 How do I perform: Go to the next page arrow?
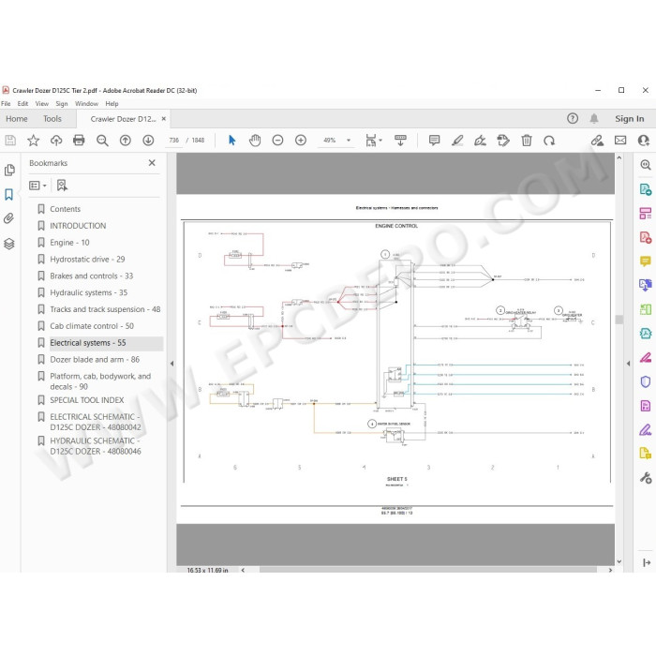click(x=148, y=141)
